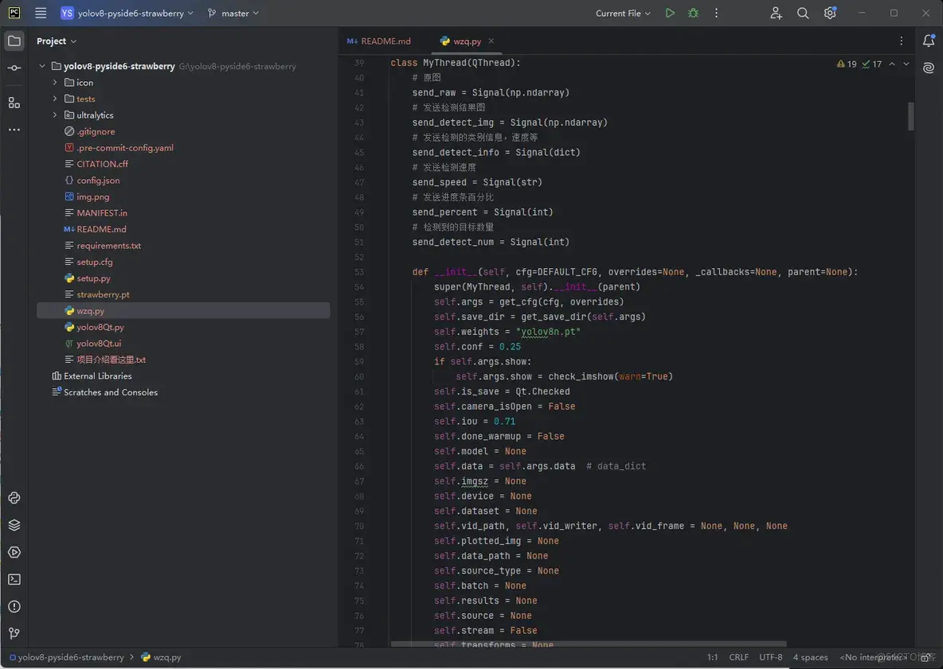Screen dimensions: 943x669
Task: Run the current file with the green Run button
Action: pos(670,14)
